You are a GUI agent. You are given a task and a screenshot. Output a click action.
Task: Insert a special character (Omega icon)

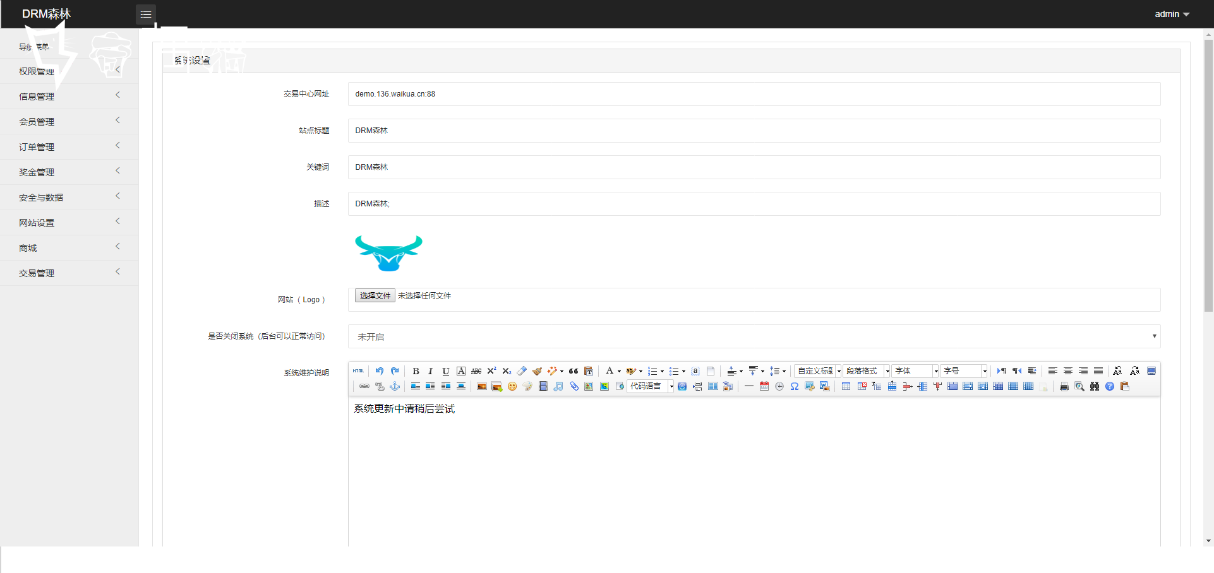pyautogui.click(x=795, y=386)
